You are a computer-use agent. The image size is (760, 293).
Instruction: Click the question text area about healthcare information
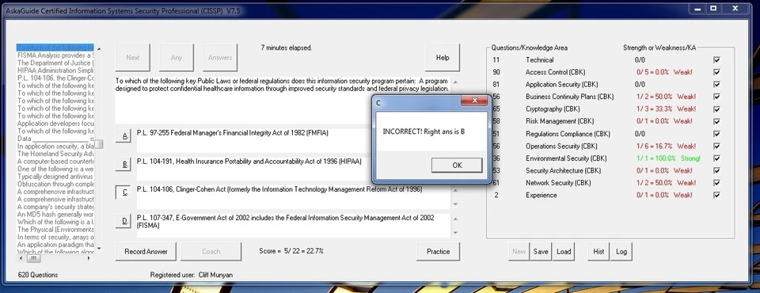coord(283,100)
